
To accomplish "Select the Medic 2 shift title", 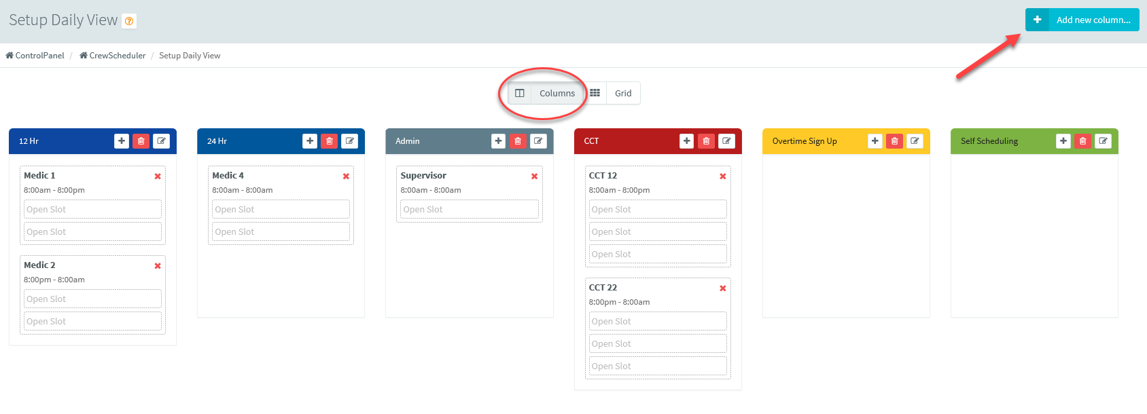I will click(x=39, y=265).
